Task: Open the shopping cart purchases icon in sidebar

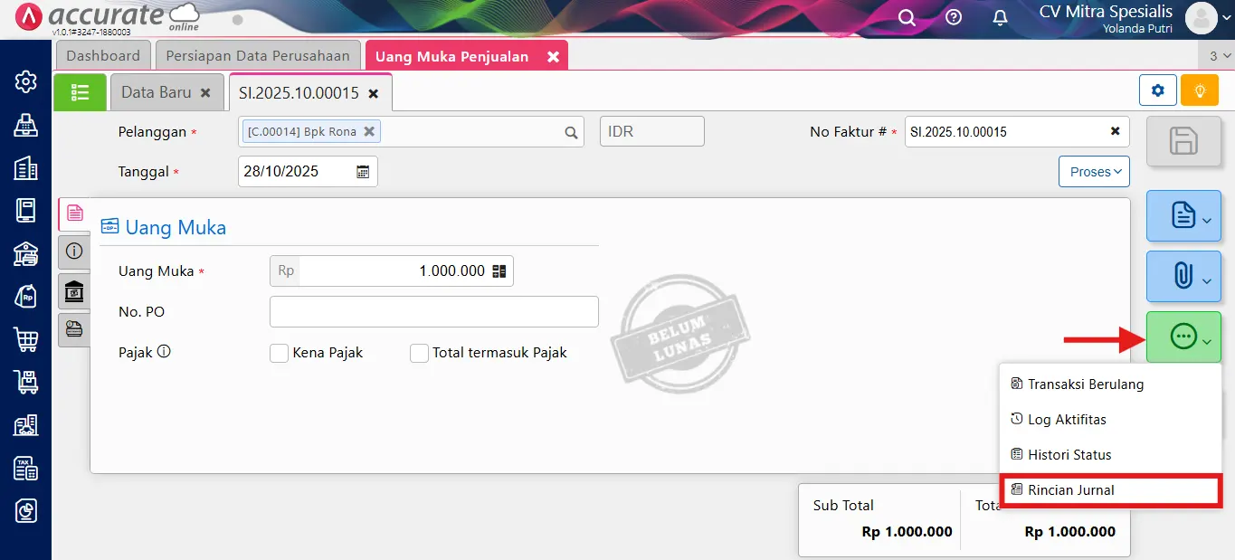Action: (24, 339)
